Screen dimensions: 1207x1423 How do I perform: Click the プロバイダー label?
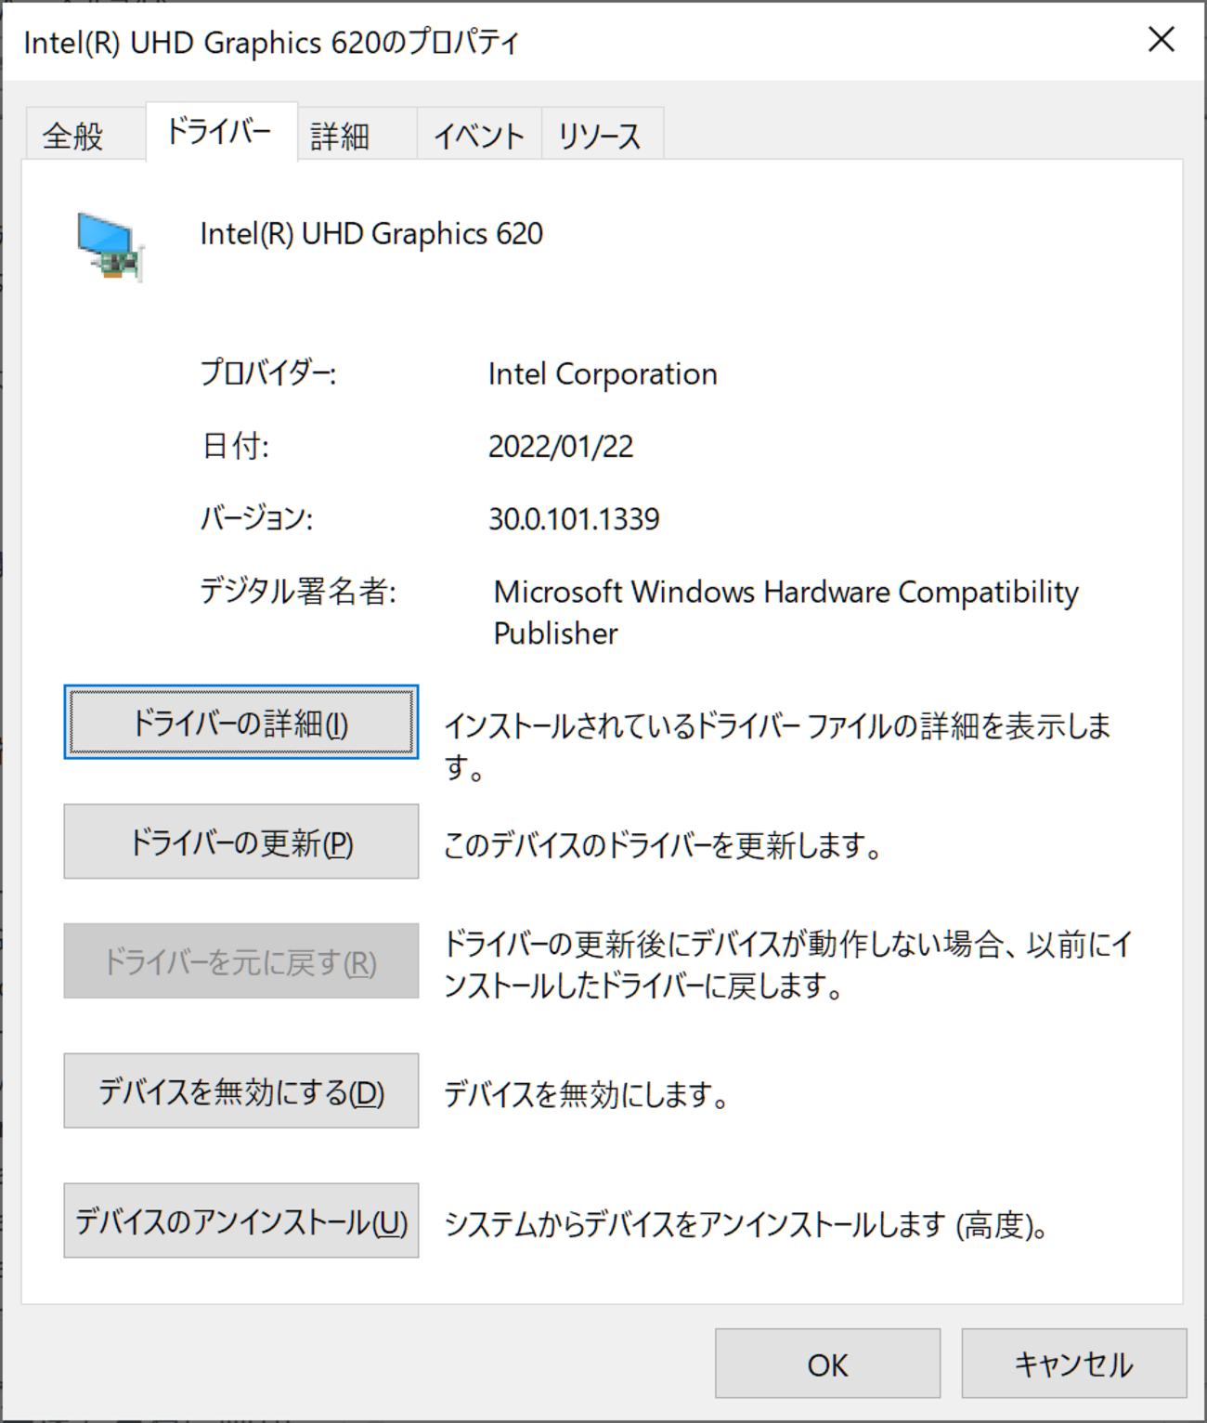tap(268, 373)
